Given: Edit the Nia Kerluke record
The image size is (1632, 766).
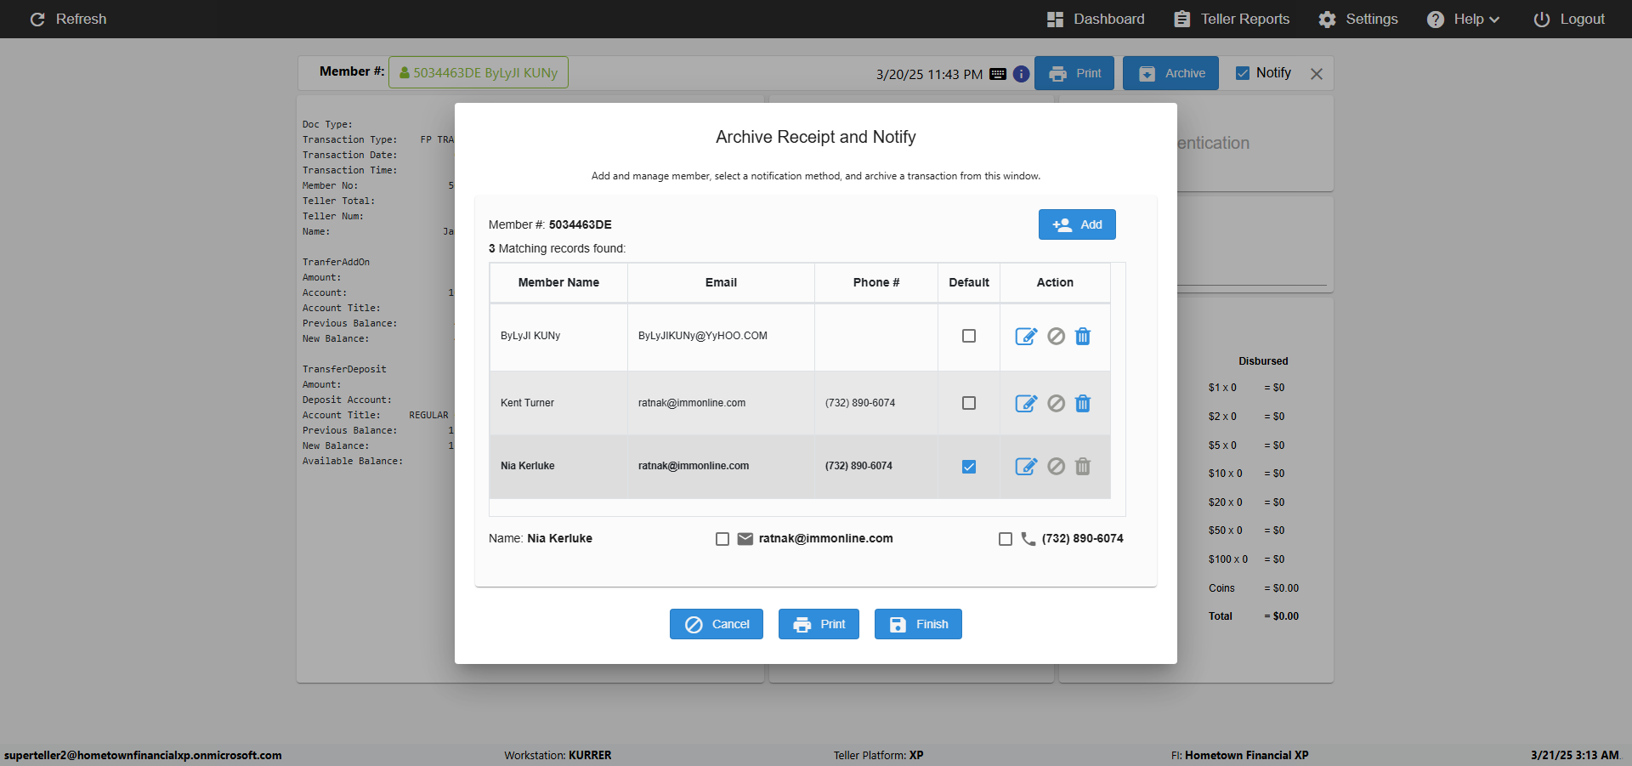Looking at the screenshot, I should click(1026, 466).
